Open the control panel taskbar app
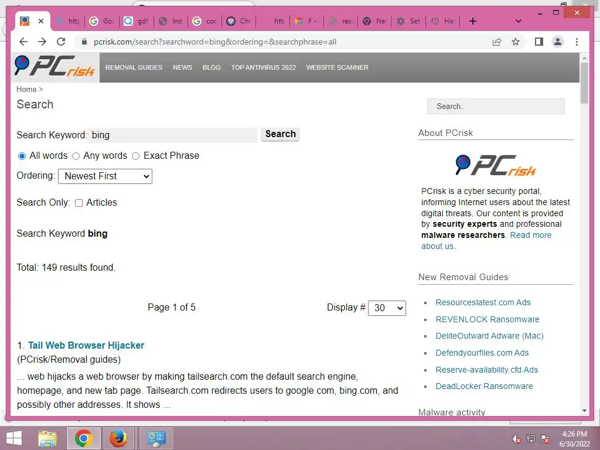600x450 pixels. (x=156, y=438)
